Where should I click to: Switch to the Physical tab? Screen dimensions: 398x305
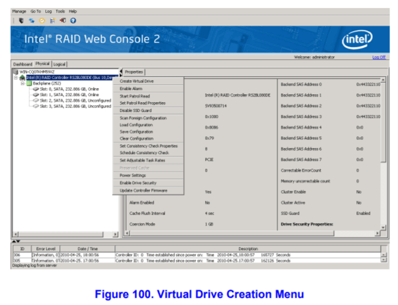[42, 64]
